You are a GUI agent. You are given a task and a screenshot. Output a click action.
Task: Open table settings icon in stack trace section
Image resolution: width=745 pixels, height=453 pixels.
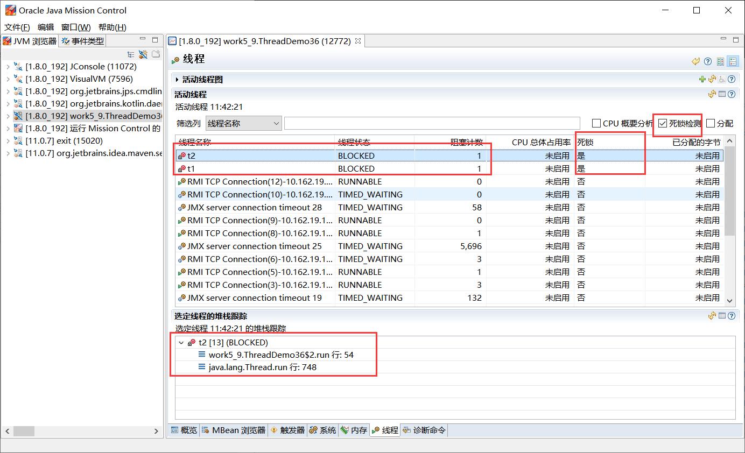coord(722,316)
